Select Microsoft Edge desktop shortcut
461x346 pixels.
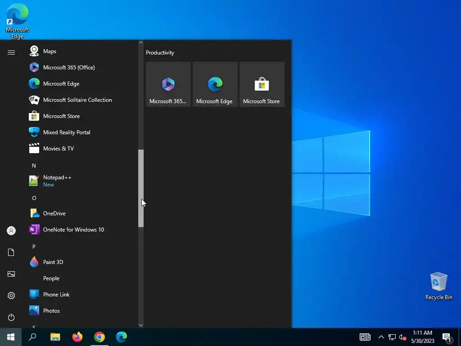pos(17,21)
